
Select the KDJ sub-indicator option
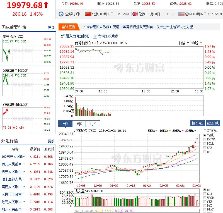205,194
